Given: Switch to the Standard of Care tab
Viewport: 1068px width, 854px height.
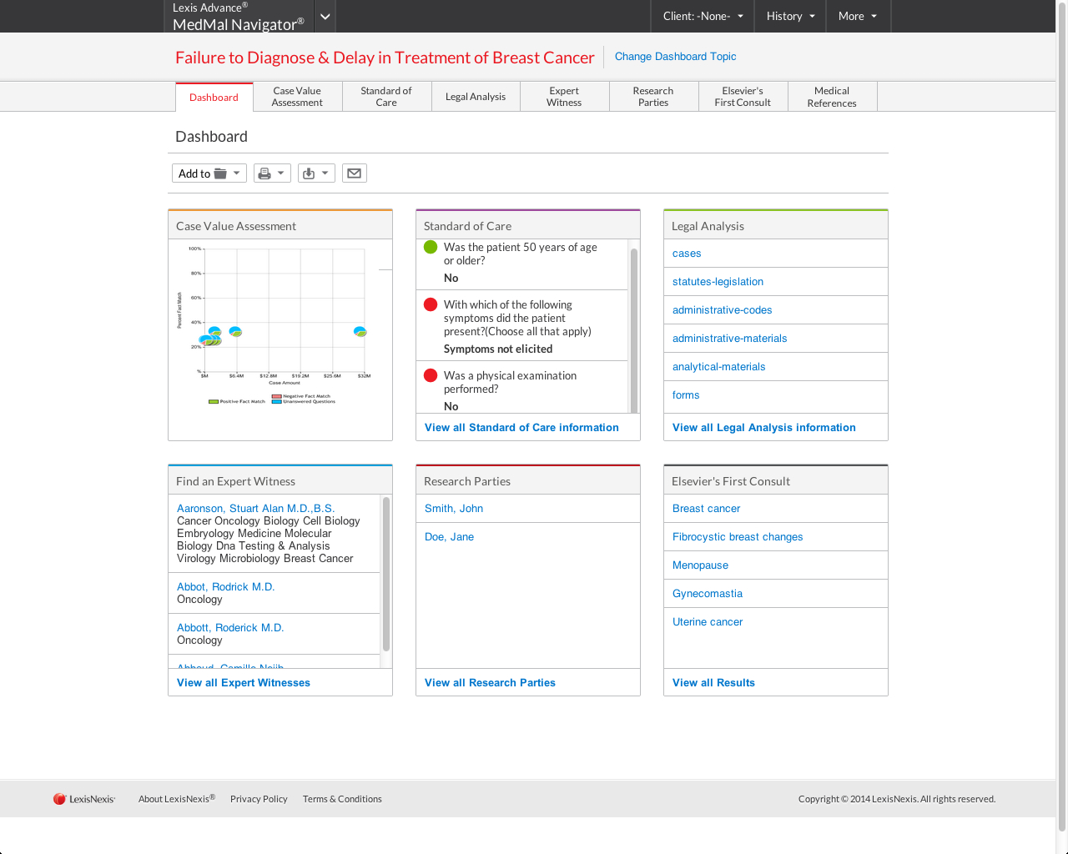Looking at the screenshot, I should [386, 97].
